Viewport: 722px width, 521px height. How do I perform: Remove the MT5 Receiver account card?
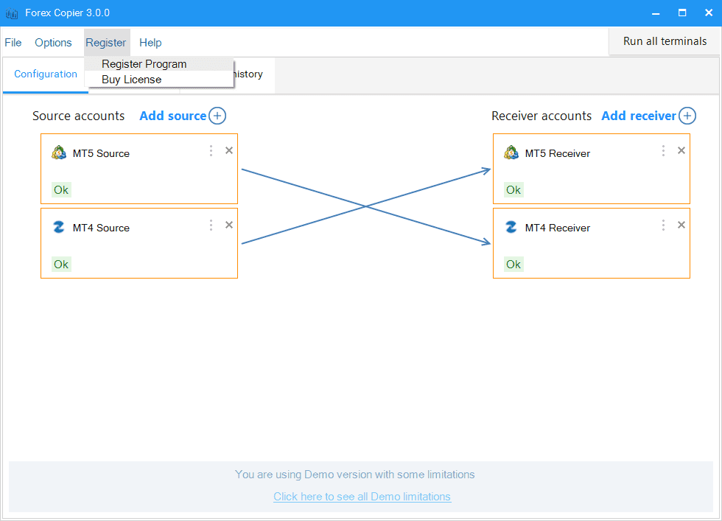681,150
